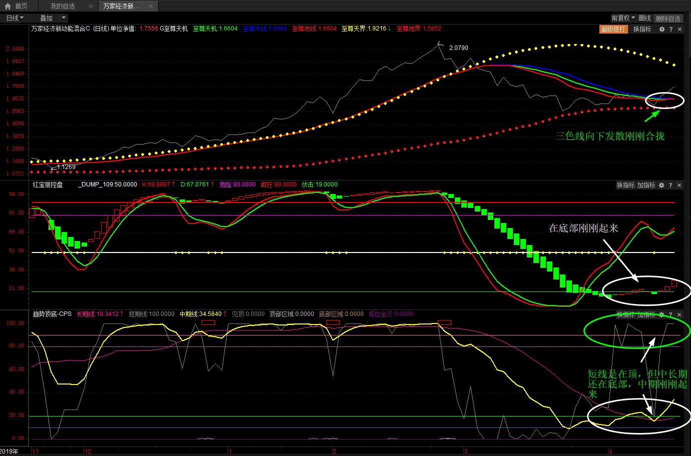Click the 1.1269 low price label
Screen dimensions: 691x456
[x=66, y=167]
